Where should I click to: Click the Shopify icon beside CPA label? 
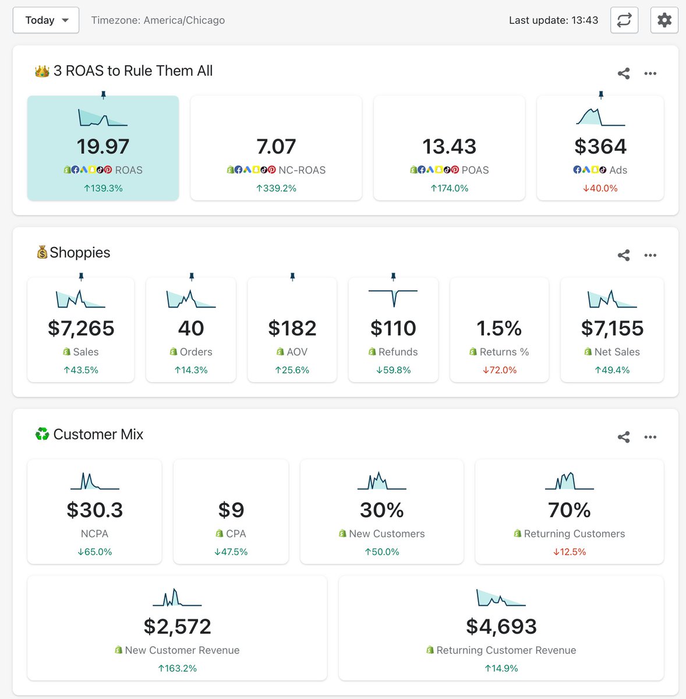pyautogui.click(x=220, y=533)
